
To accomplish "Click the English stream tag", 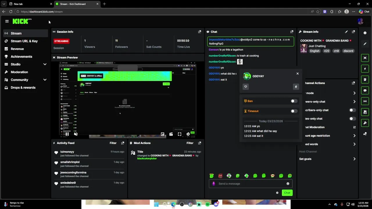I will pos(314,51).
